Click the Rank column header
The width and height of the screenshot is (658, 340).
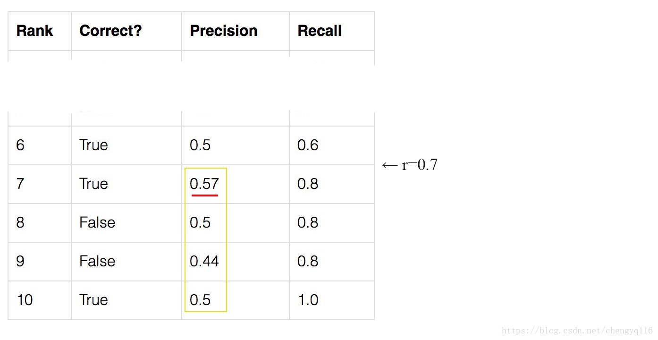35,31
